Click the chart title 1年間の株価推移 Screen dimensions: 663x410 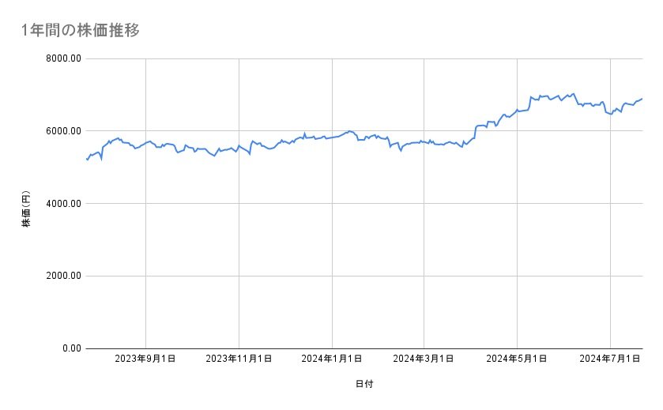81,30
